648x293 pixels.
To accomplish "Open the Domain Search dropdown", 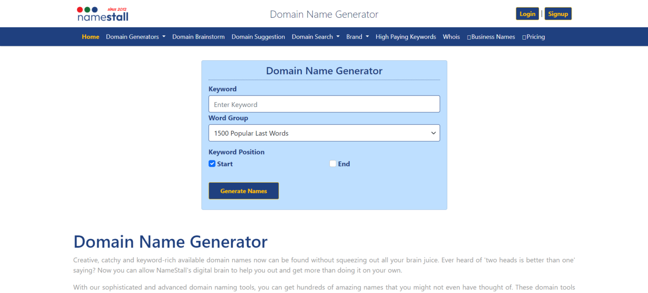I will (316, 37).
